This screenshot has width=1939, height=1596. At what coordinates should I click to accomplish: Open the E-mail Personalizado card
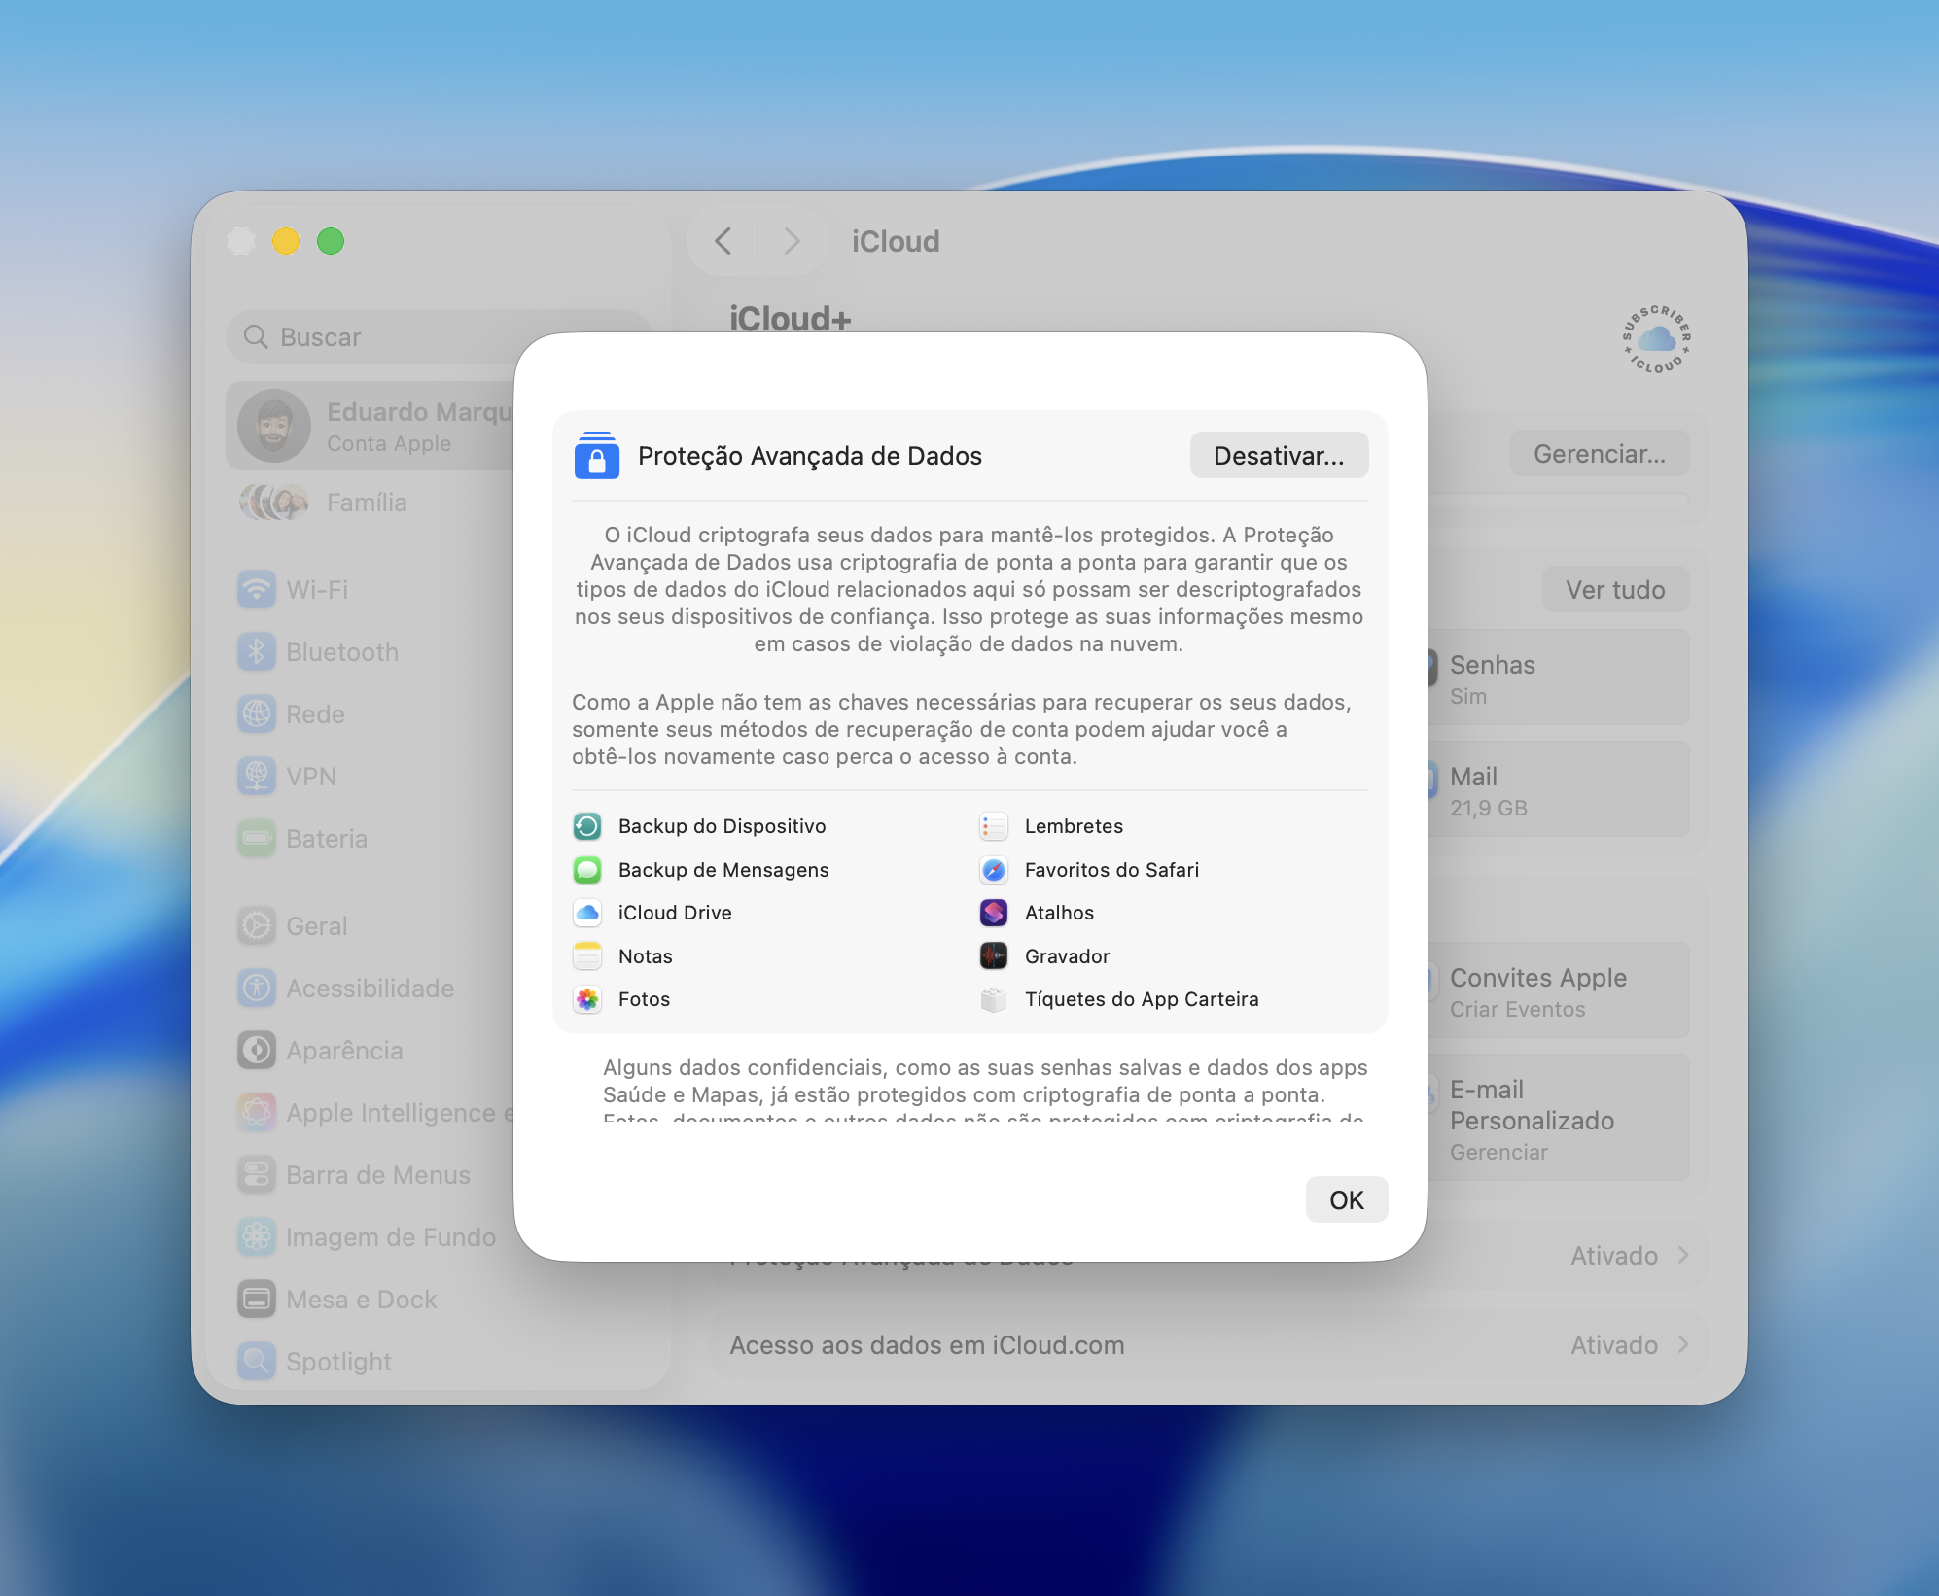[x=1558, y=1119]
